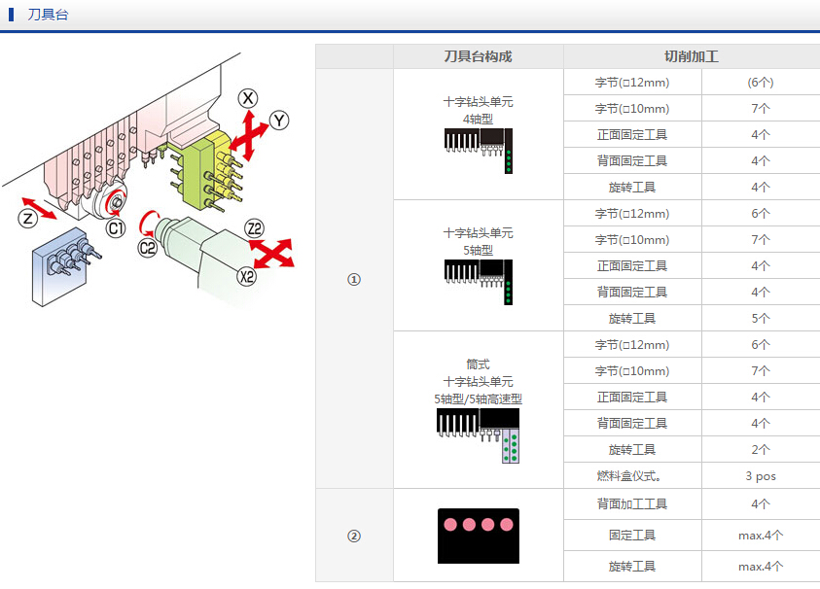Select the circled Z2 axis label

[x=255, y=229]
